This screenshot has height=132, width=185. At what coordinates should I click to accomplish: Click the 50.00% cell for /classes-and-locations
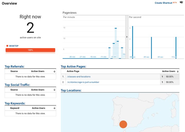pos(170,77)
